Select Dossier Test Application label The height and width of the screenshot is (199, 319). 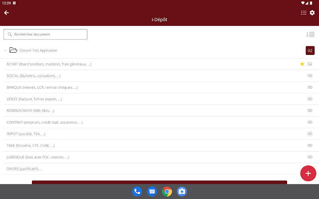38,51
